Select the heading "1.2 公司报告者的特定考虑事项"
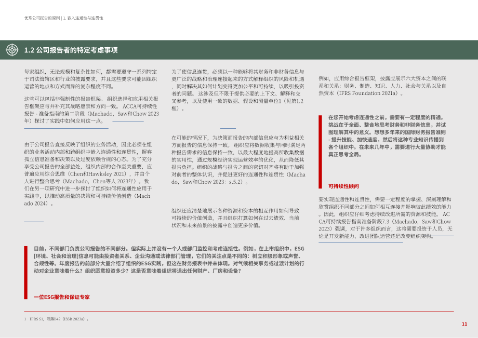The width and height of the screenshot is (478, 338). tap(71, 50)
